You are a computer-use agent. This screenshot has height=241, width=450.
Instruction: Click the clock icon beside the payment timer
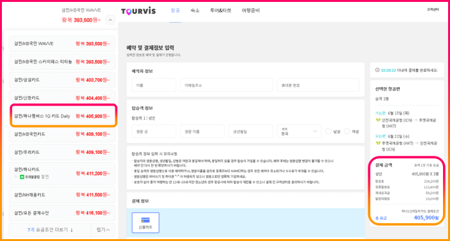point(377,70)
